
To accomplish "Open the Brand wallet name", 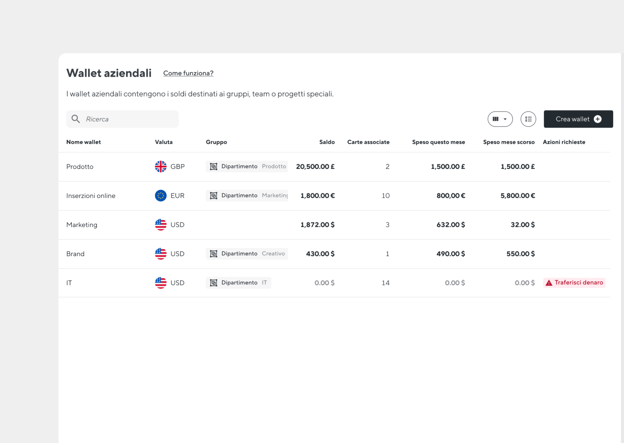I will (x=75, y=254).
